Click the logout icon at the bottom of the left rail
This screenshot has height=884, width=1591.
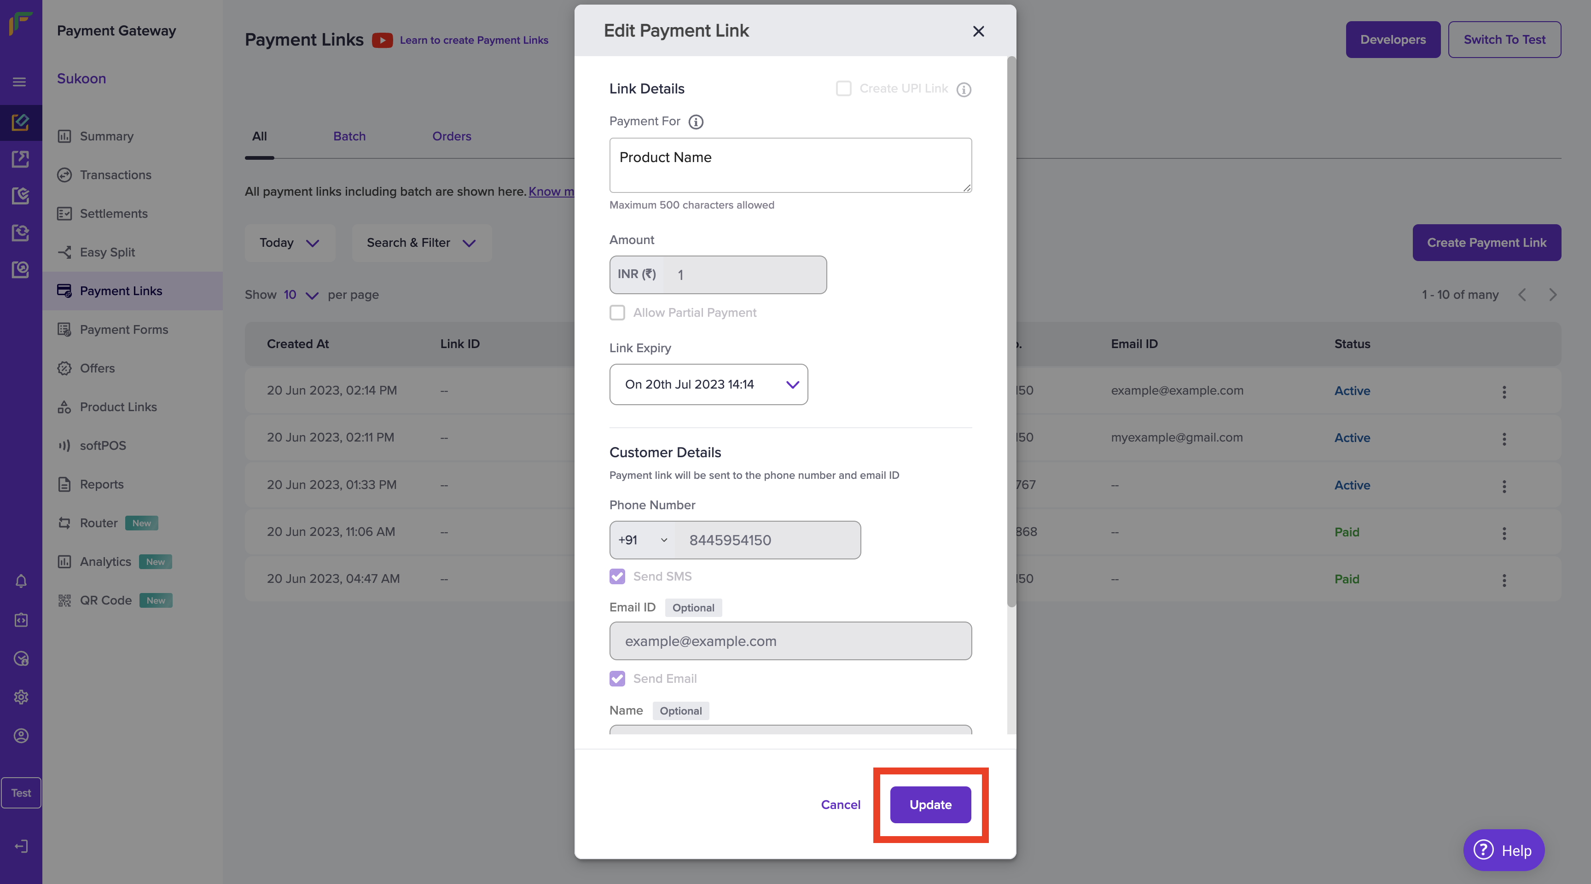point(21,846)
